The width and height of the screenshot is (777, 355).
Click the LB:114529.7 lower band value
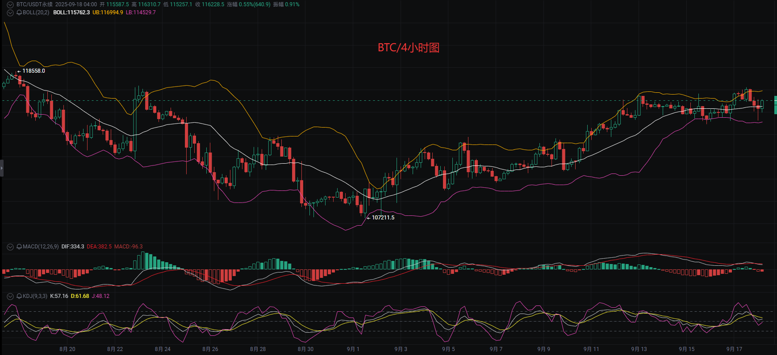(141, 12)
